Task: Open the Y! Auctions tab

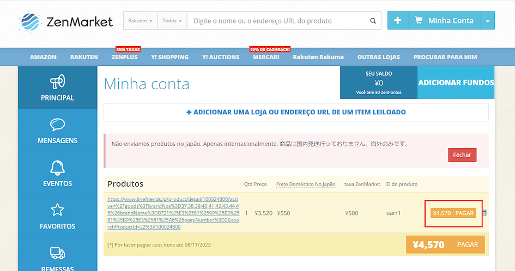Action: [x=221, y=57]
